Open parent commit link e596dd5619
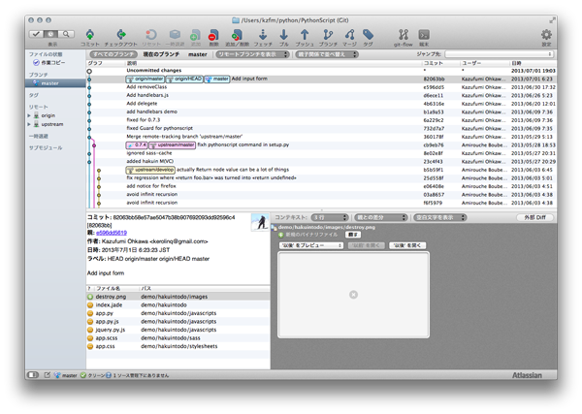 [112, 233]
